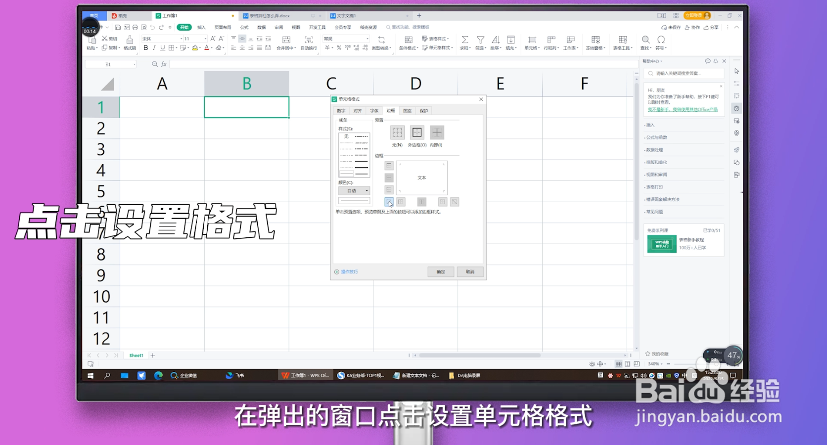Image resolution: width=827 pixels, height=445 pixels.
Task: Expand the 表格样式 dropdown
Action: click(x=435, y=39)
